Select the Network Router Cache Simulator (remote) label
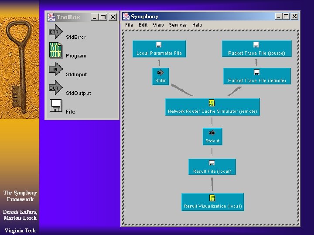Viewport: 314px width, 235px height. coord(212,111)
